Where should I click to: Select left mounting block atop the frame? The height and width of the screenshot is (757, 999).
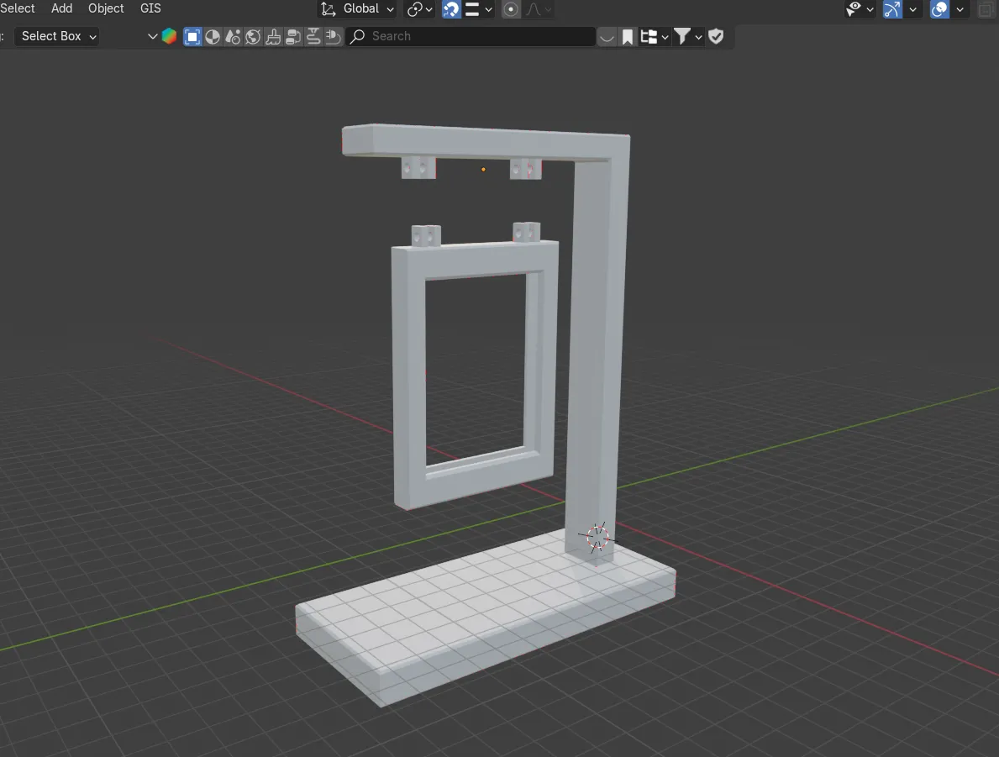click(426, 235)
